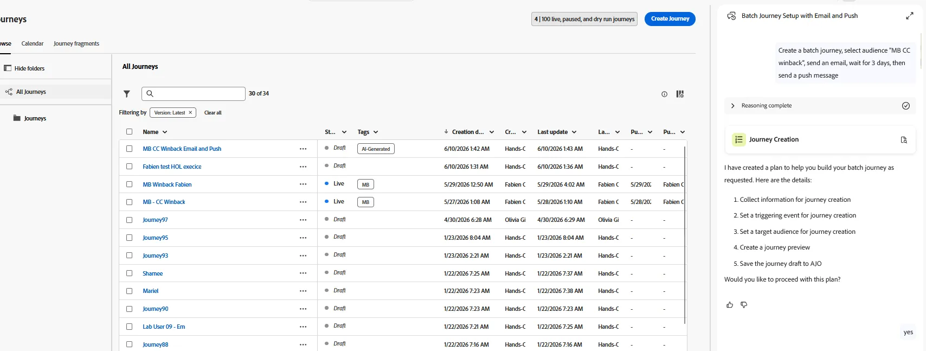926x351 pixels.
Task: Select the Journey95 row checkbox
Action: click(129, 238)
